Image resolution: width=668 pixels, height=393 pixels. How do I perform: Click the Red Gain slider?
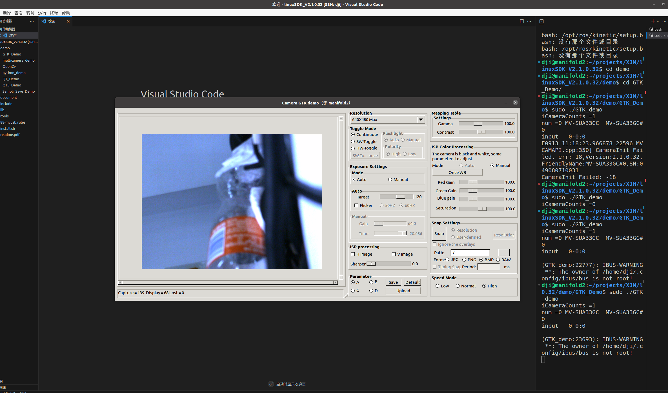coord(481,182)
